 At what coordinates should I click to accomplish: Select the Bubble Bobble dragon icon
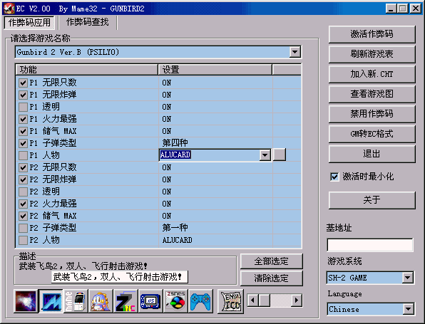tap(101, 301)
